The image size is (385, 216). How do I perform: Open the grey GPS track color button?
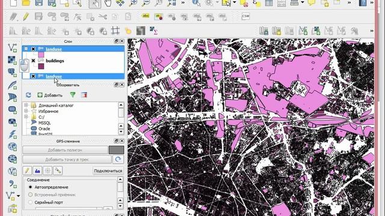116,150
